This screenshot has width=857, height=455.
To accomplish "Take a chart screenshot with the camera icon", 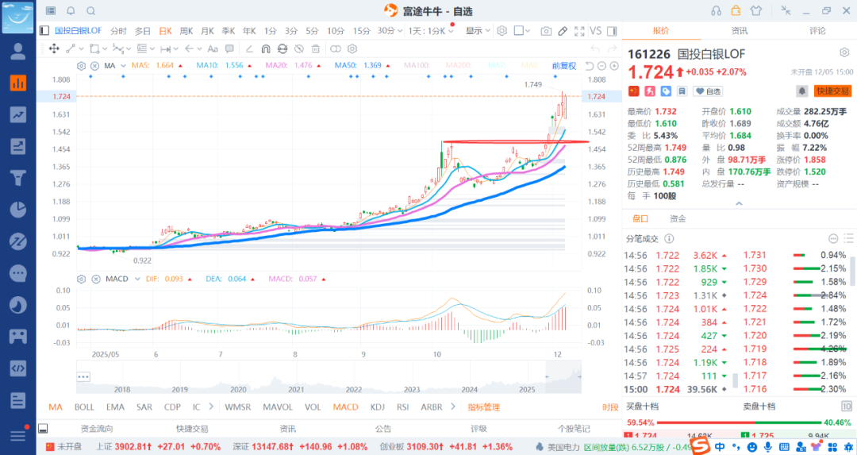I will 546,31.
